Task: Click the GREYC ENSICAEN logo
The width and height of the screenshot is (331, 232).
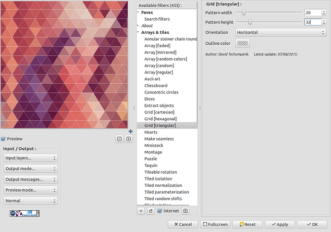Action: 25,213
